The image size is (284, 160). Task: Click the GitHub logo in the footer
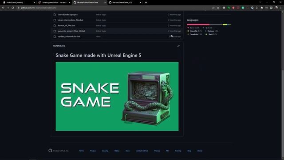pos(50,151)
